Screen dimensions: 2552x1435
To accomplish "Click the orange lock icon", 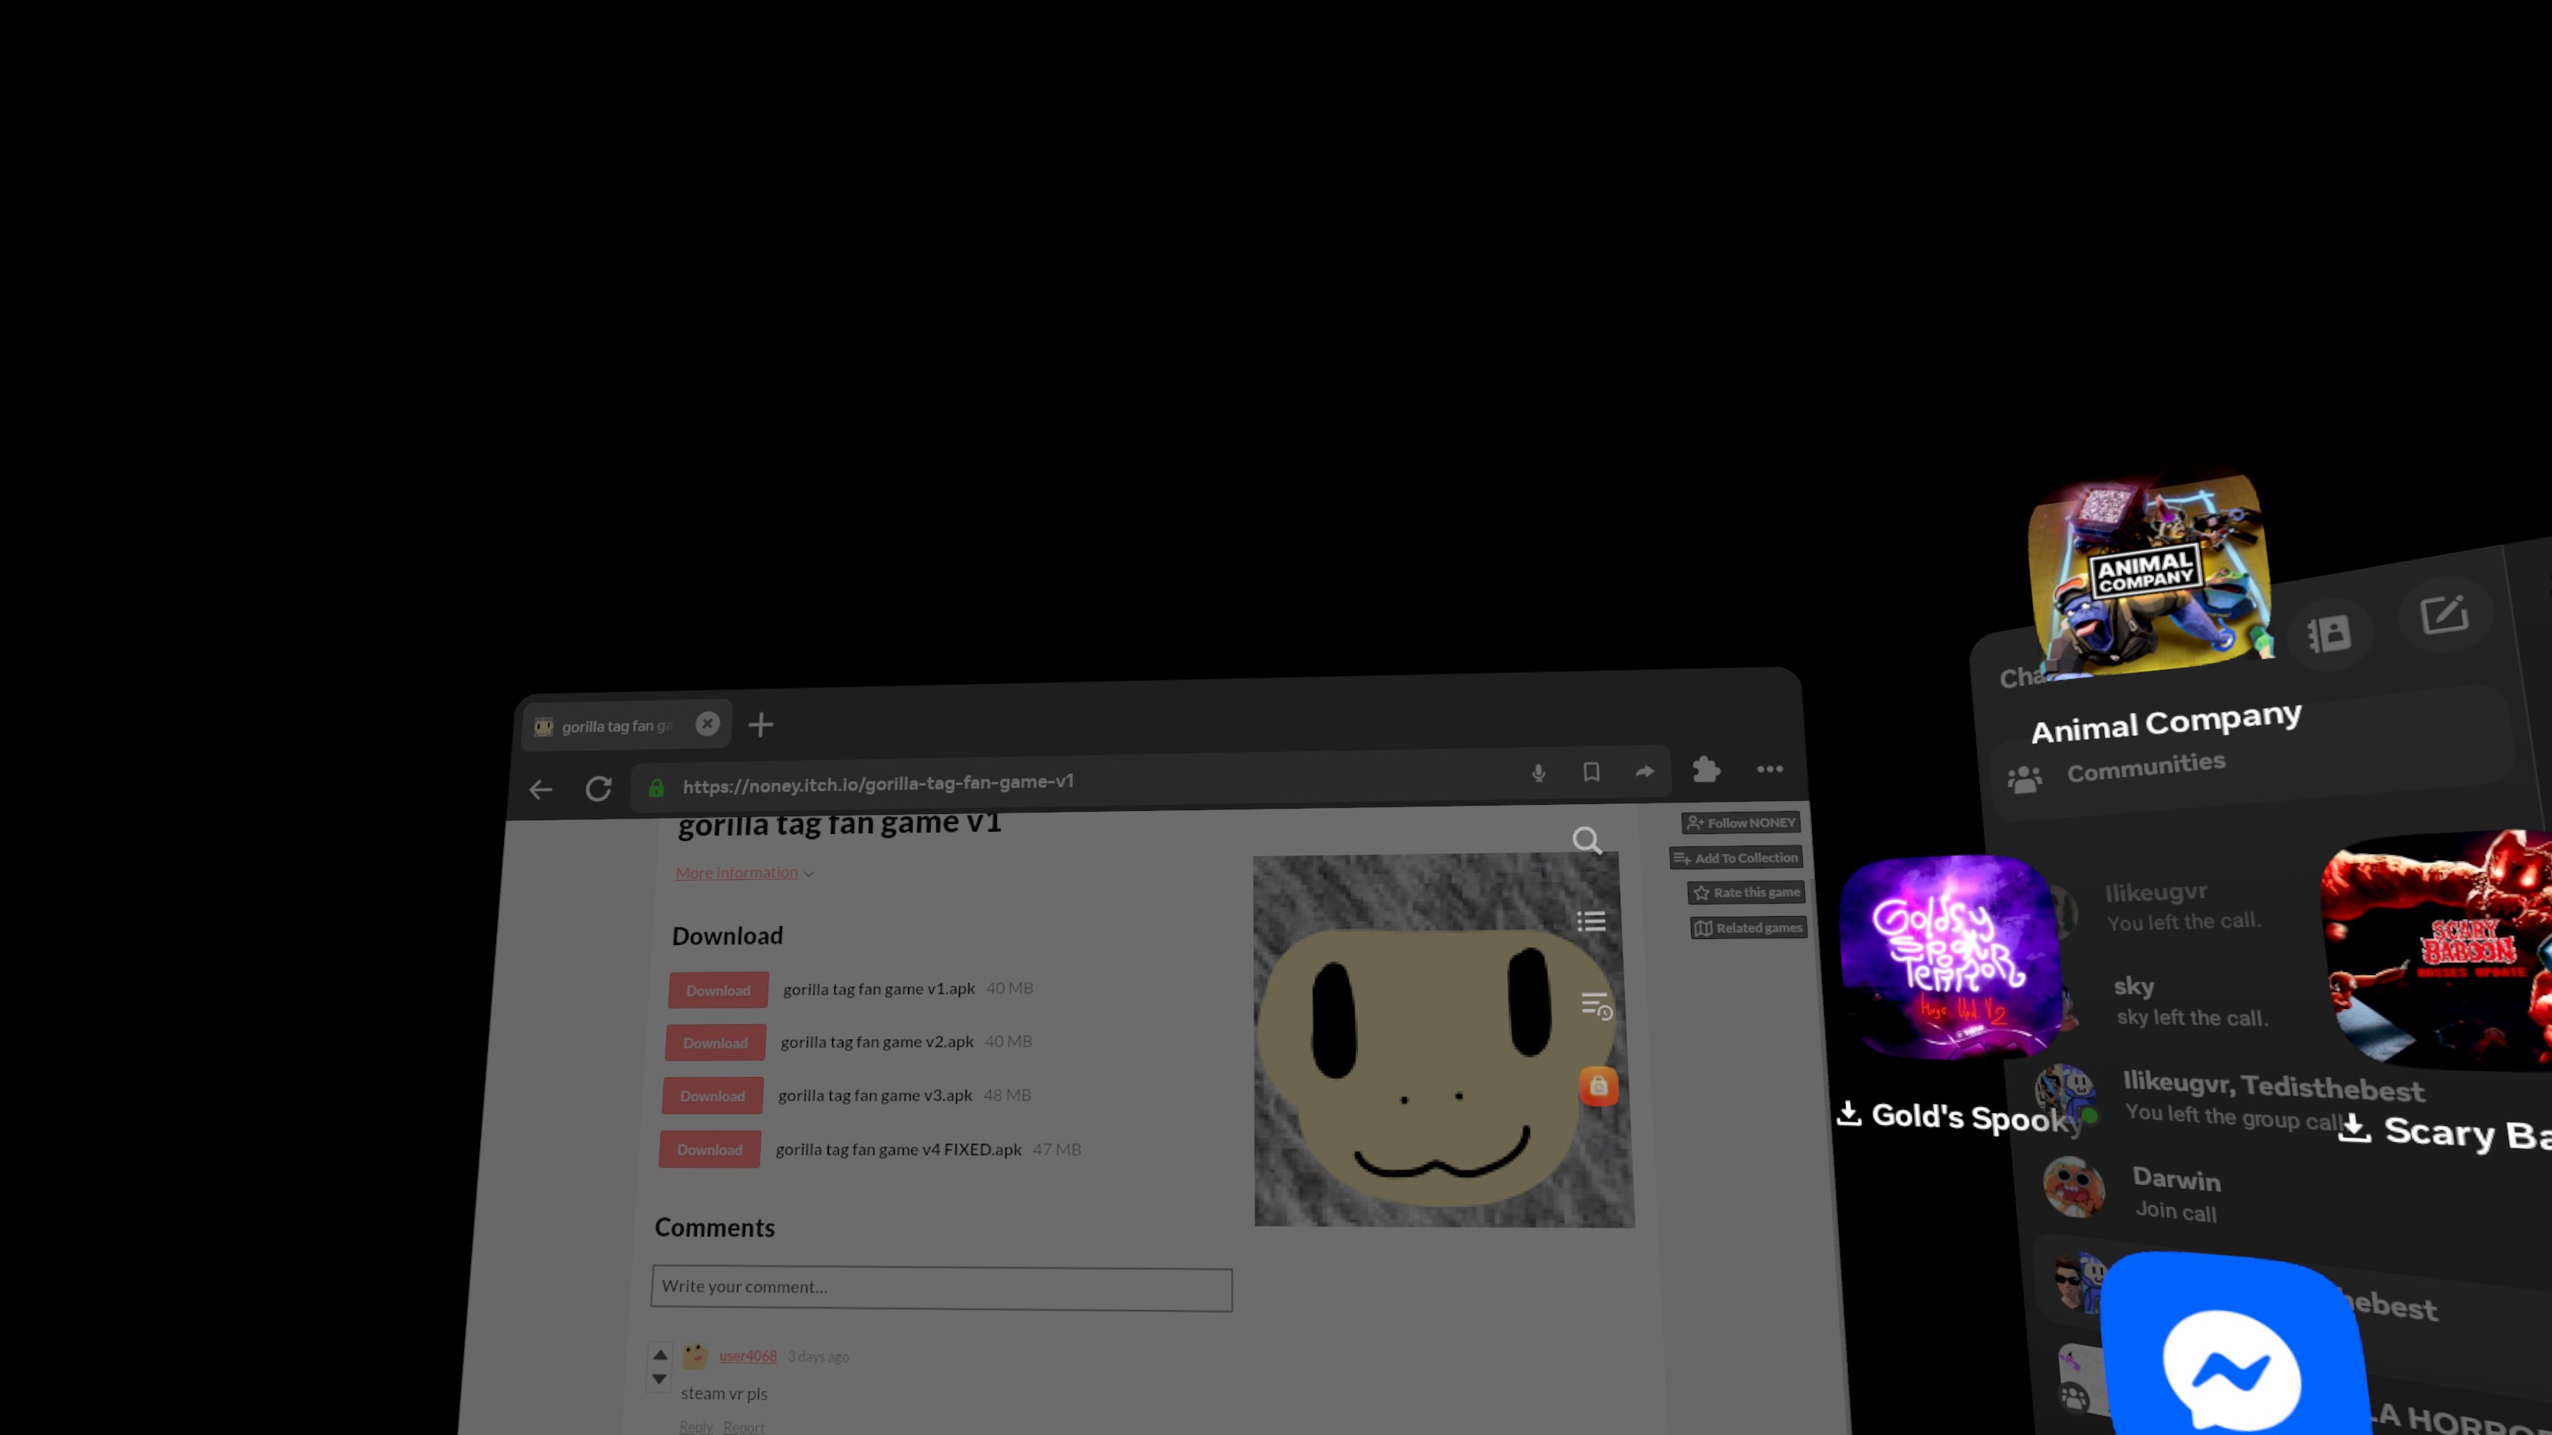I will pyautogui.click(x=1598, y=1085).
